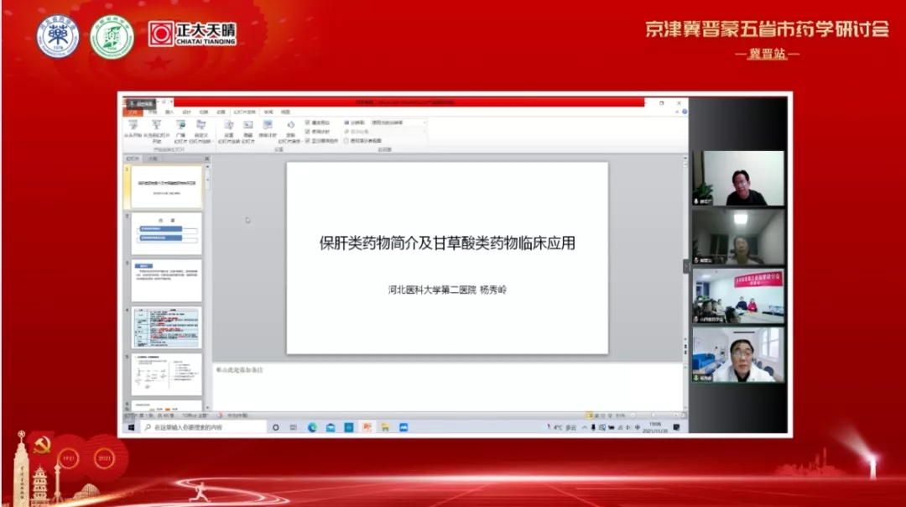Switch to the View ribbon tab
Image resolution: width=906 pixels, height=507 pixels.
pos(285,112)
